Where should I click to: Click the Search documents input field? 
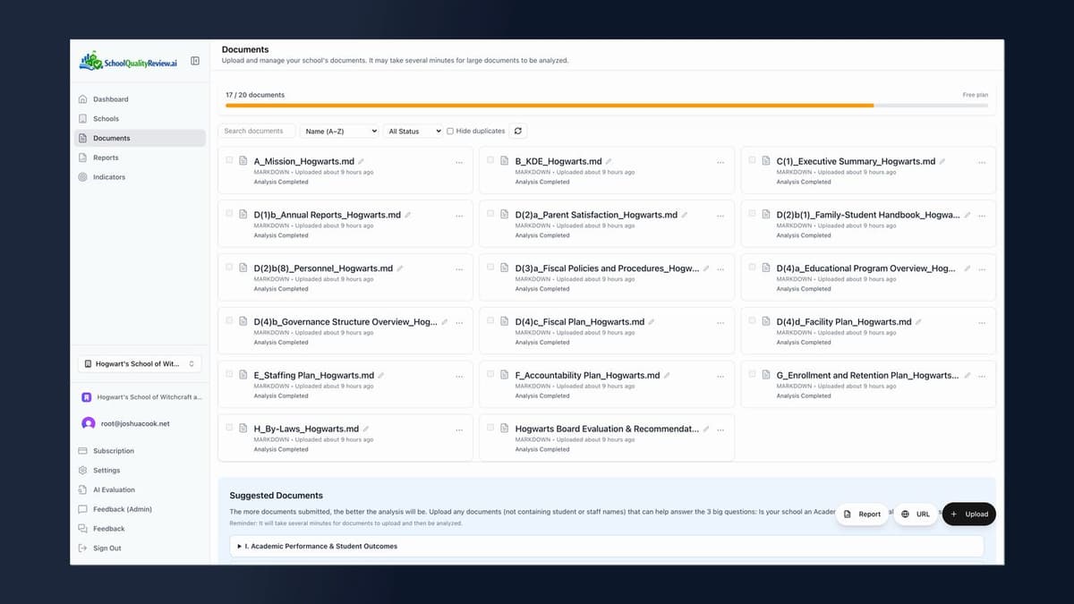pyautogui.click(x=257, y=131)
